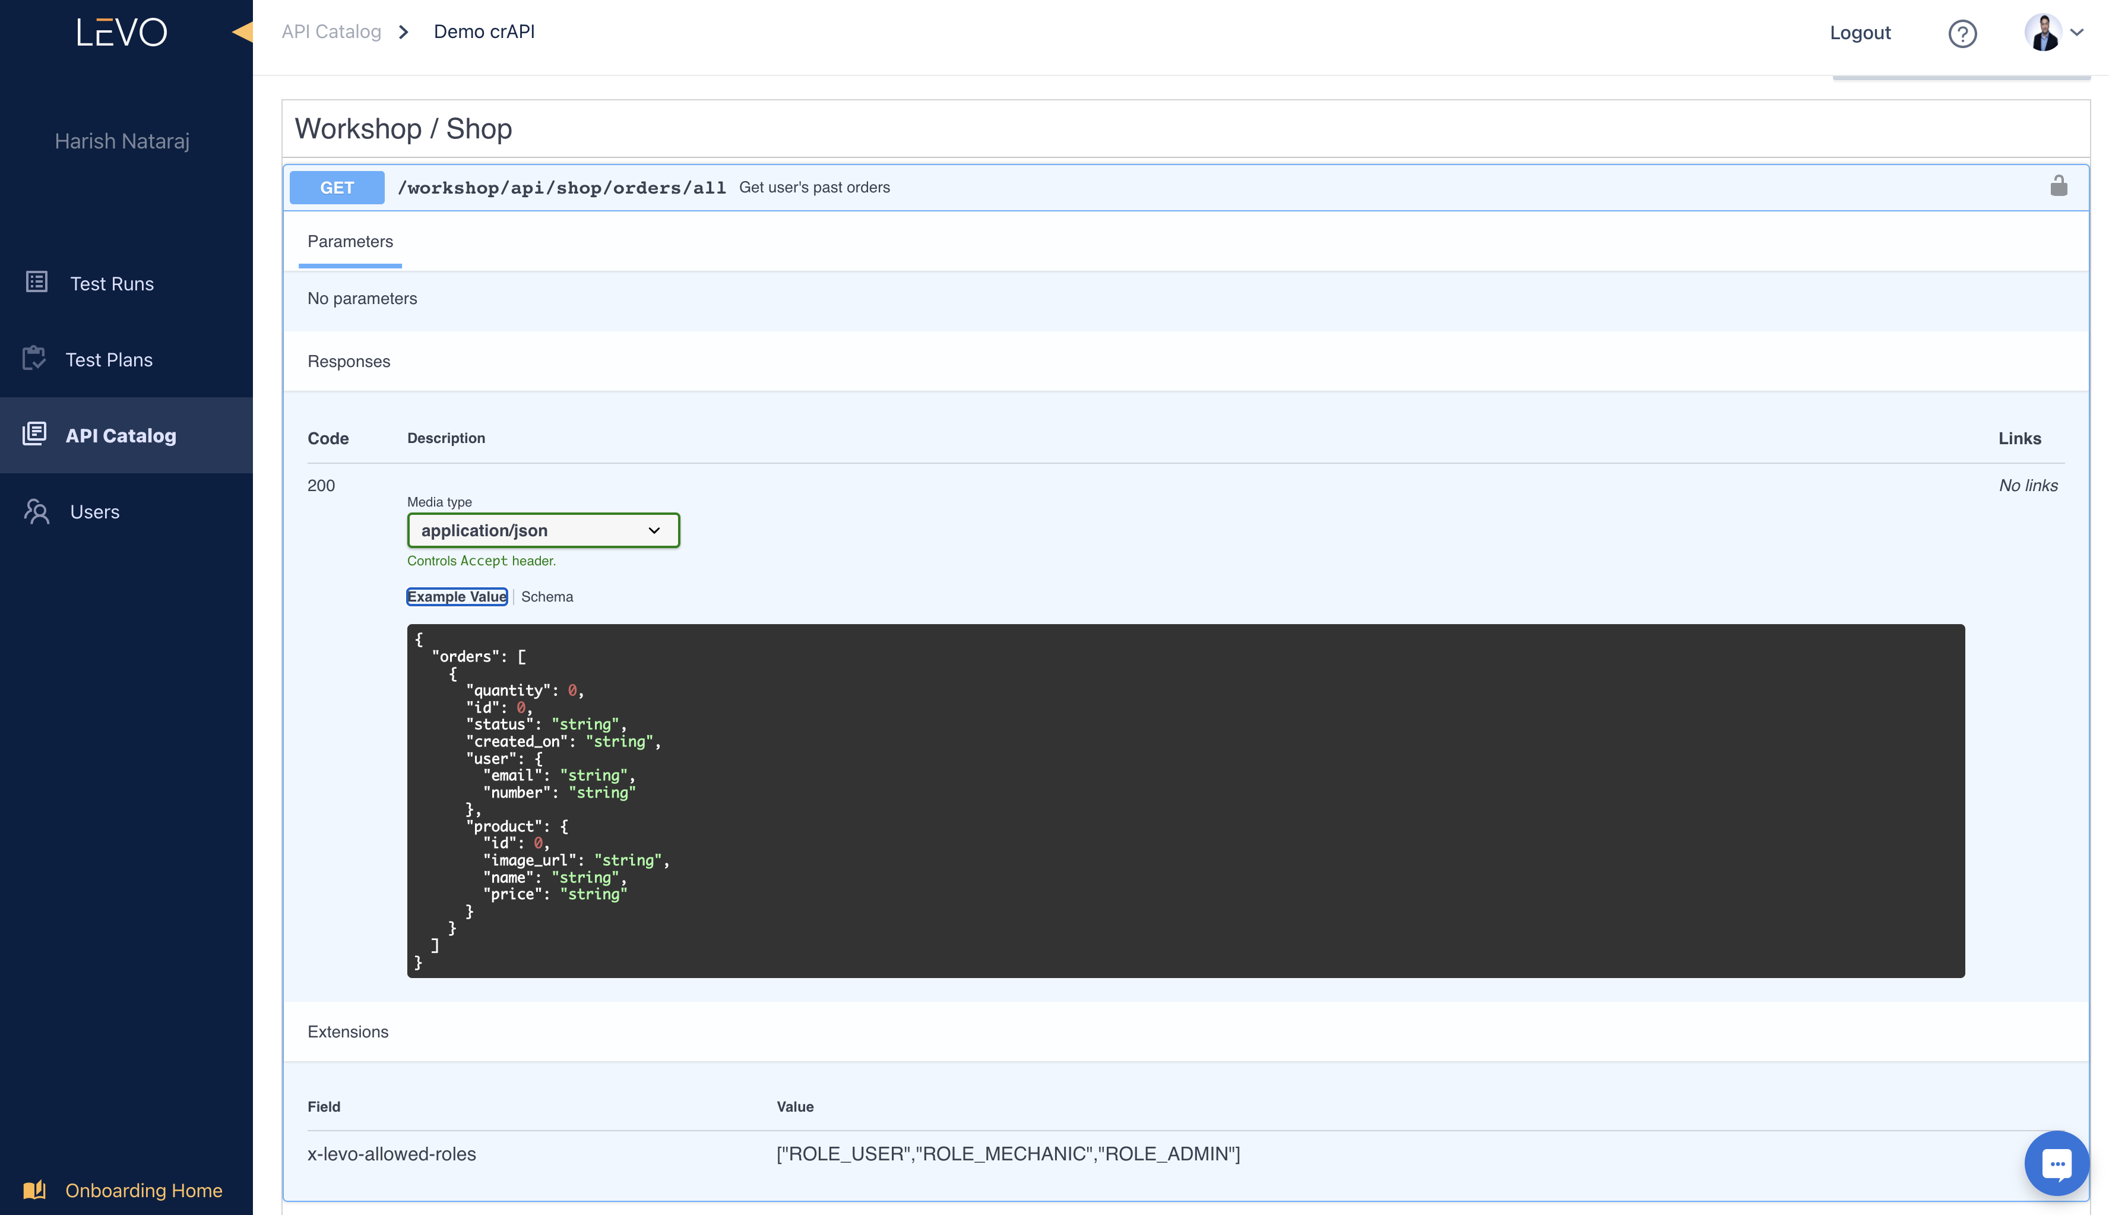Click the Test Plans clipboard icon
The height and width of the screenshot is (1215, 2109).
34,359
